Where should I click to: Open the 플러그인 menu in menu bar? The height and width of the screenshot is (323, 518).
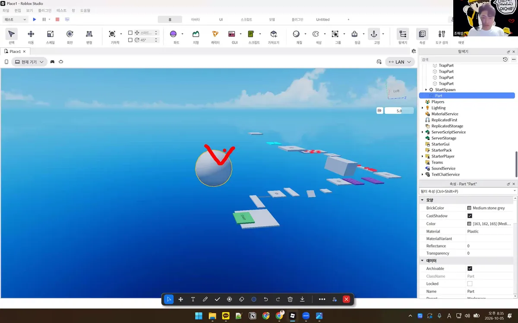pos(44,10)
